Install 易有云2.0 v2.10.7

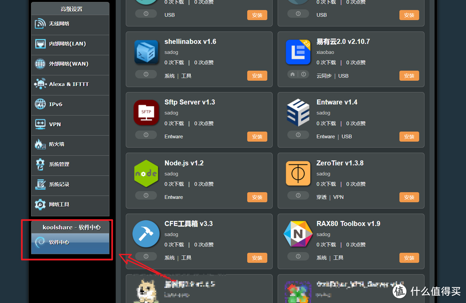pos(409,76)
